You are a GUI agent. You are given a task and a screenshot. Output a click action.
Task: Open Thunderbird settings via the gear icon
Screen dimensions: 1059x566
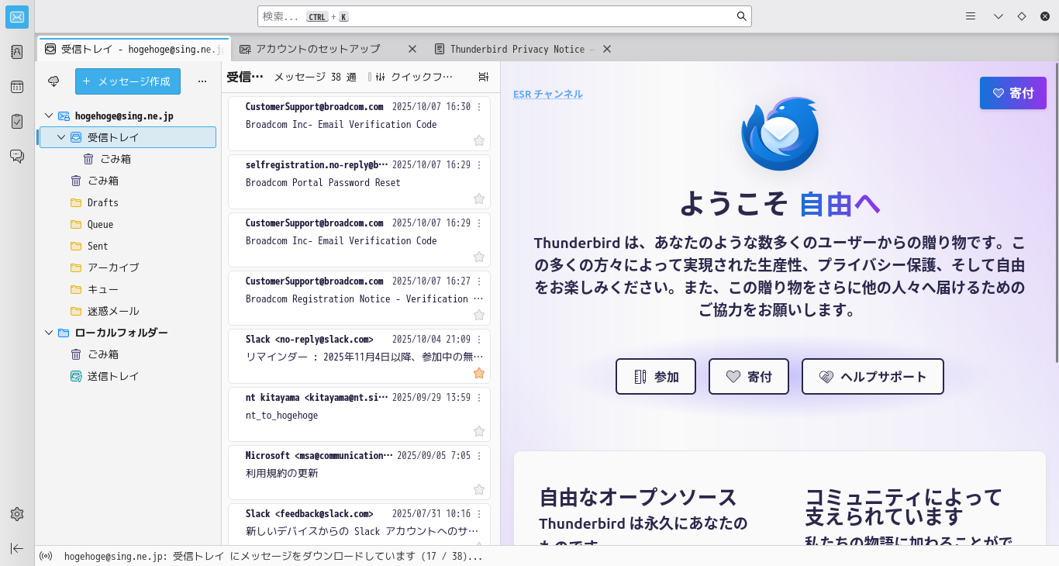point(17,514)
